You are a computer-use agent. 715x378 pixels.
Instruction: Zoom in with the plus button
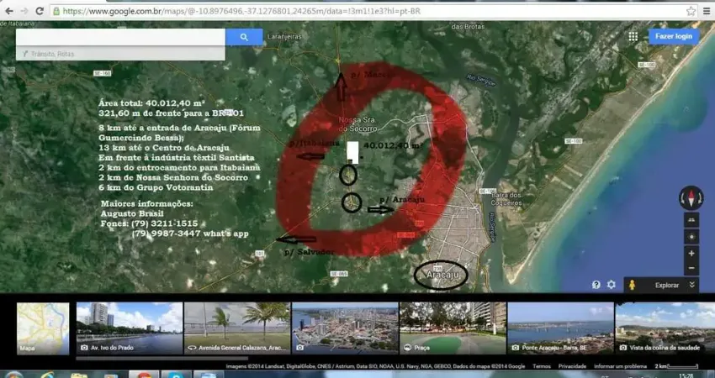[x=691, y=253]
